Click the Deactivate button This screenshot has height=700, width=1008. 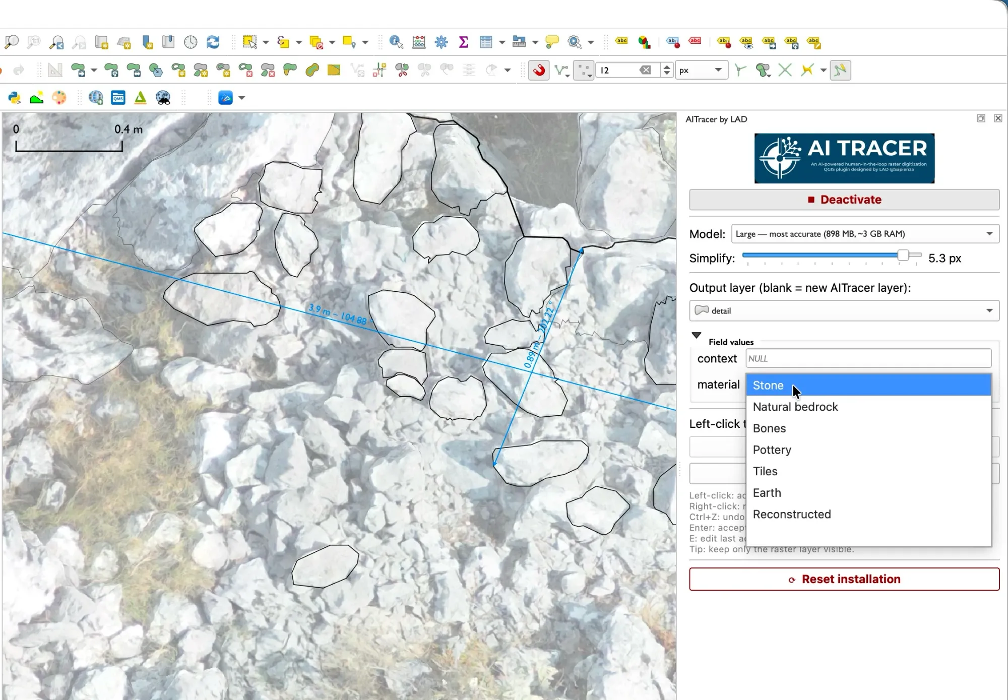tap(844, 200)
